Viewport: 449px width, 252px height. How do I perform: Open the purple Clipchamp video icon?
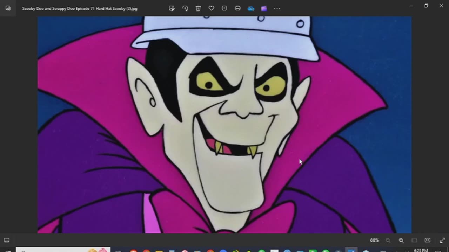click(x=264, y=8)
